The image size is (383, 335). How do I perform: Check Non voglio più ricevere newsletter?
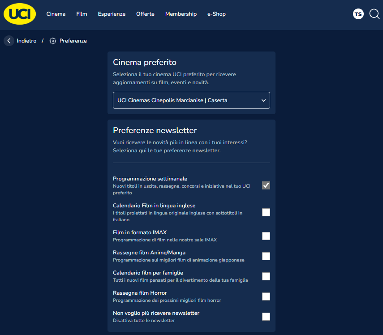coord(266,317)
